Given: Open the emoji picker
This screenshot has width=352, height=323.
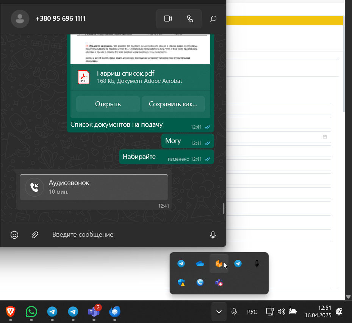Looking at the screenshot, I should 14,234.
